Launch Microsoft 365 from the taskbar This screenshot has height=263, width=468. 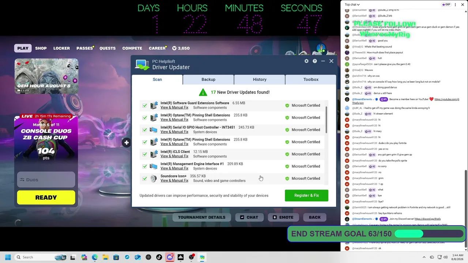pyautogui.click(x=84, y=257)
